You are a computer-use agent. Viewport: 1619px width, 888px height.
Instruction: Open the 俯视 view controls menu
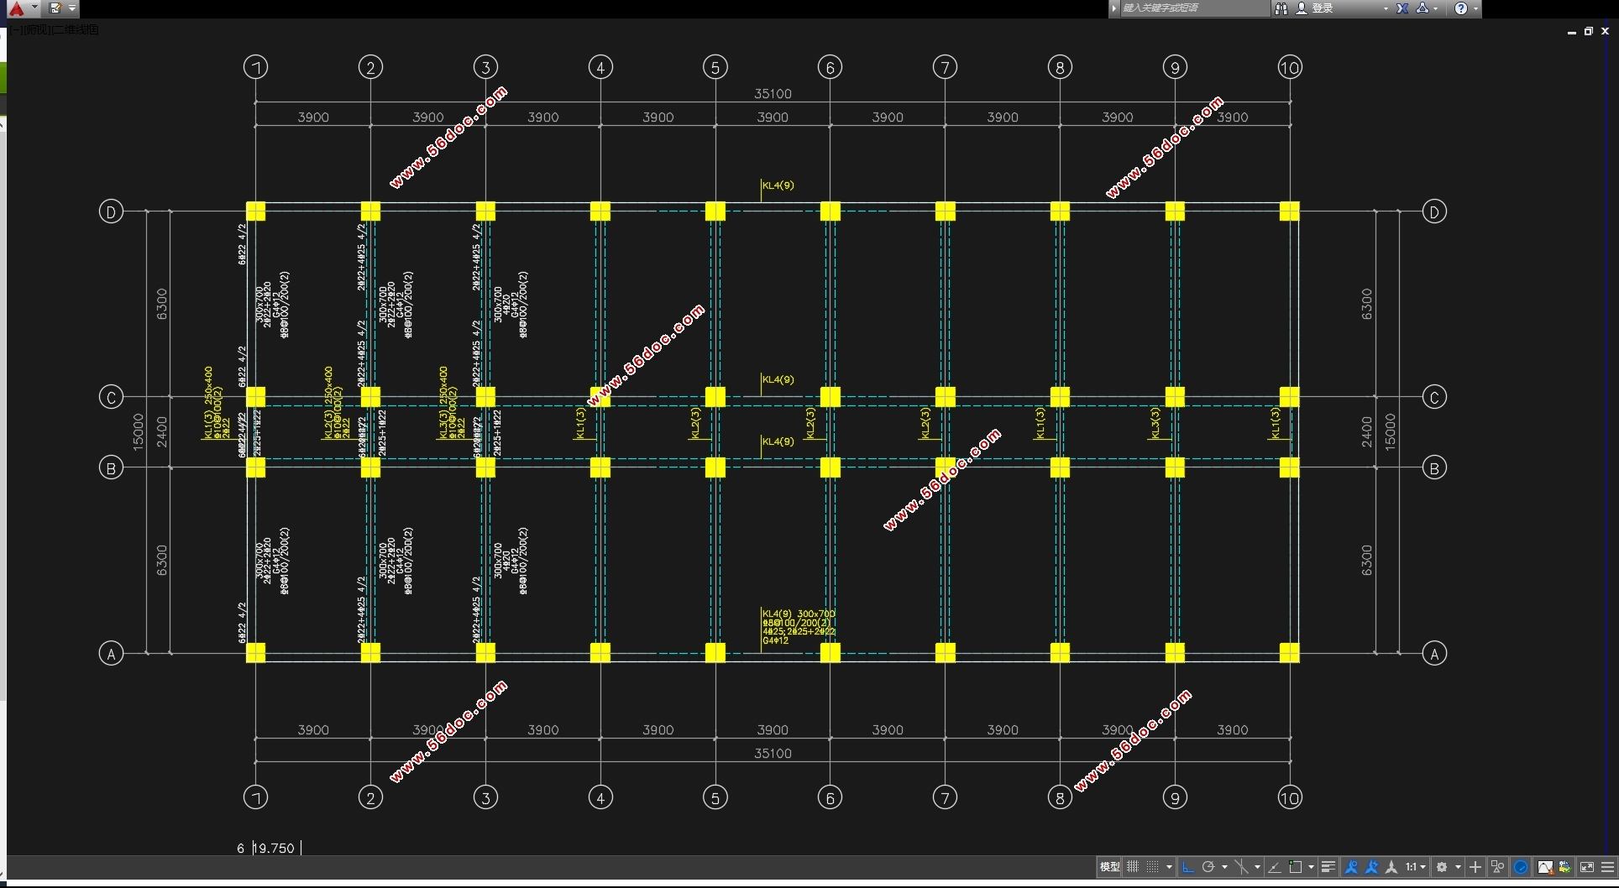[x=38, y=30]
